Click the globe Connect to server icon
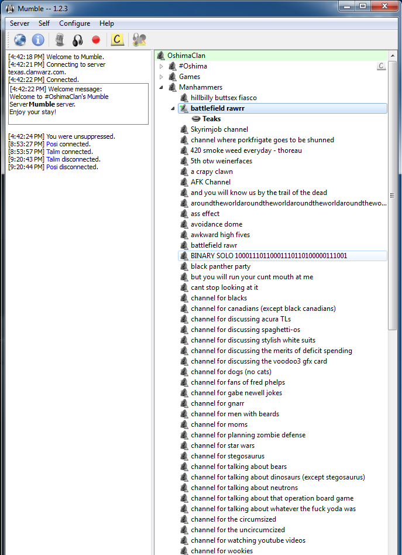The height and width of the screenshot is (555, 402). tap(20, 40)
